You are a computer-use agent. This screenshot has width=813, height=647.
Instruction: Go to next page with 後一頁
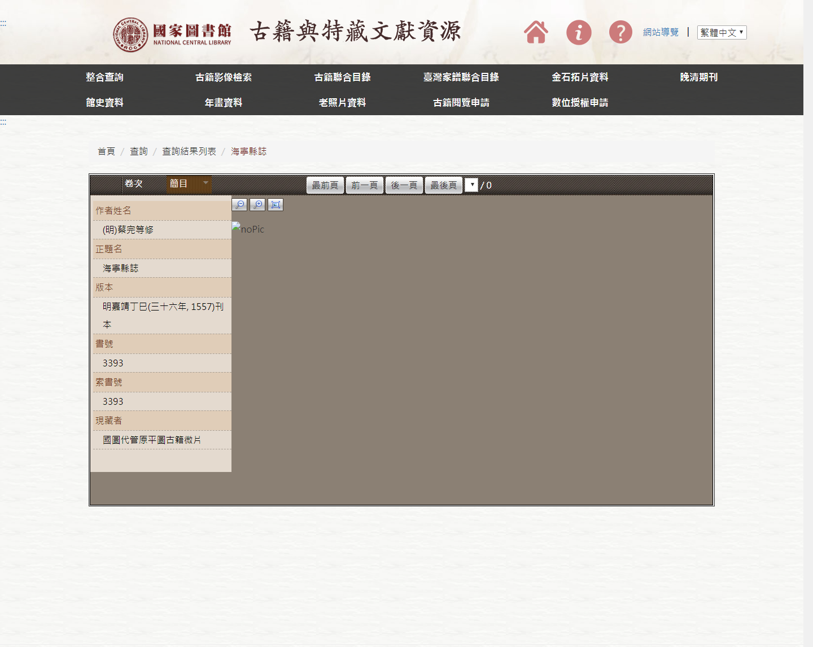pos(404,185)
